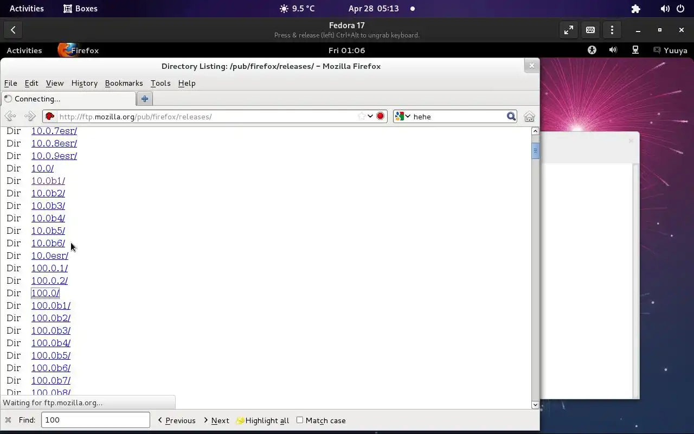Click the URL address field
This screenshot has width=694, height=434.
pyautogui.click(x=206, y=117)
